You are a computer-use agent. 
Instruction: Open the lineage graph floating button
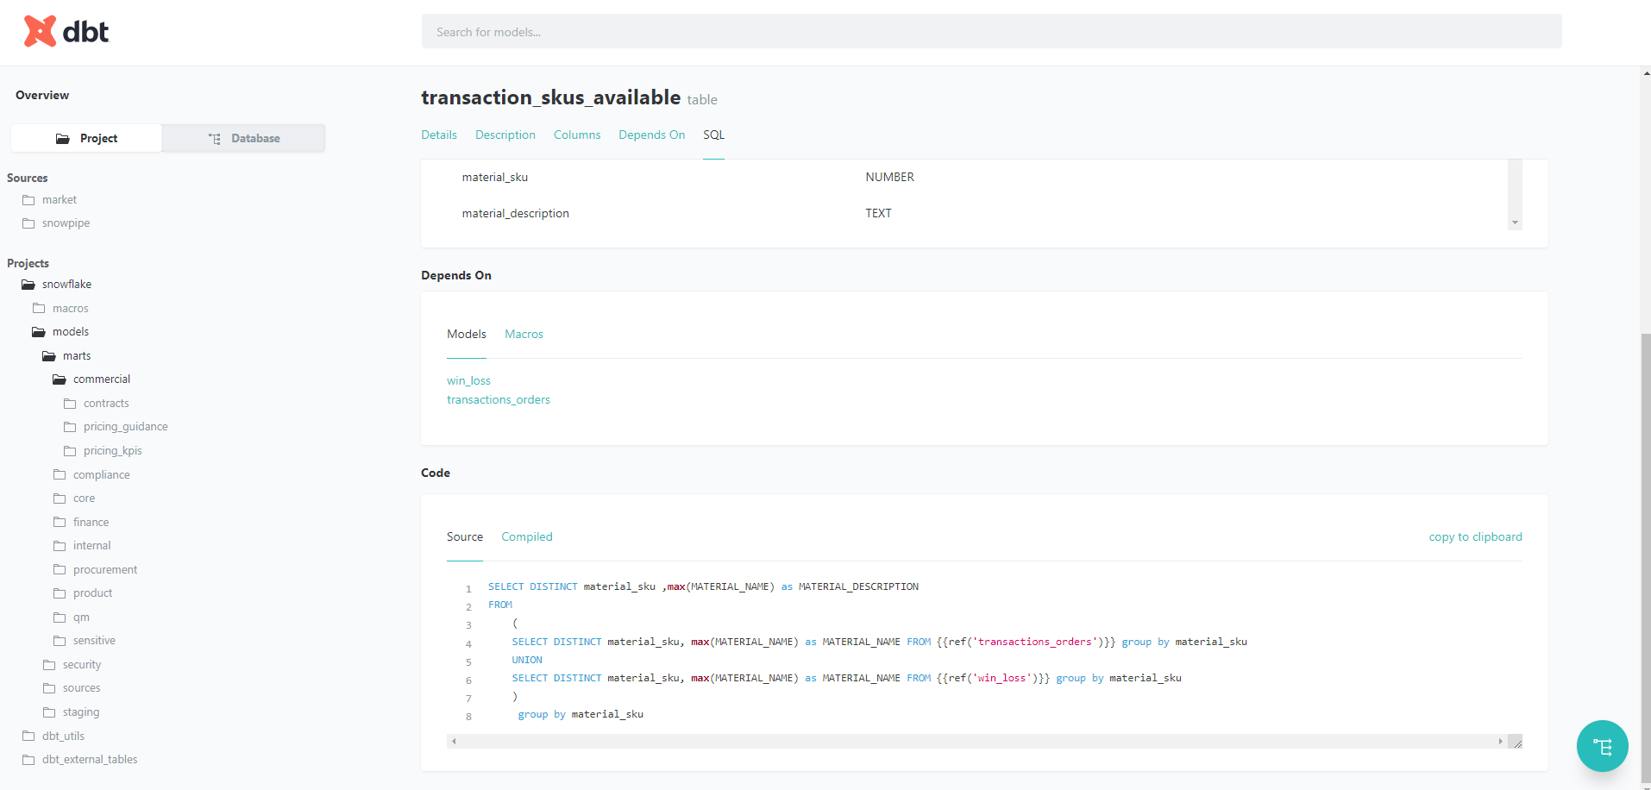pyautogui.click(x=1602, y=746)
